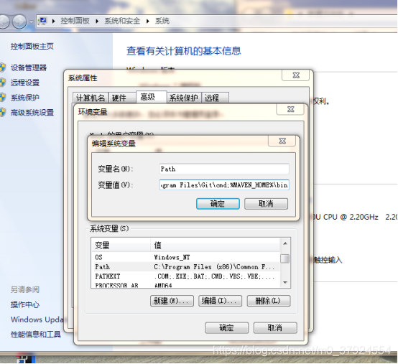Viewport: 398px width, 364px height.
Task: Open 高级系统设置 from the sidebar
Action: 32,113
